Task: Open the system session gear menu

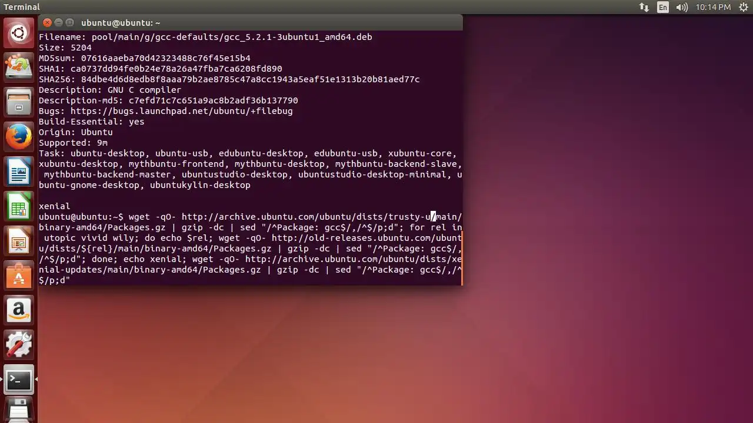Action: coord(744,7)
